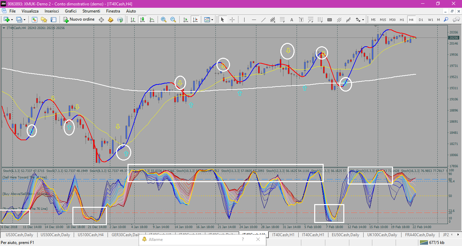Switch timeframe to H1
The image size is (462, 246).
click(402, 20)
